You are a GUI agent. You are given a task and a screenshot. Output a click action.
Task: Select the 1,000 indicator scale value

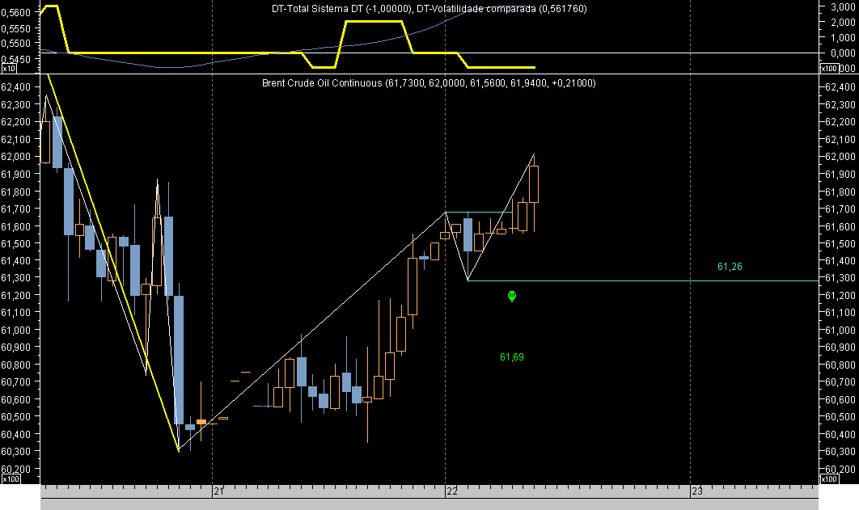pyautogui.click(x=843, y=38)
